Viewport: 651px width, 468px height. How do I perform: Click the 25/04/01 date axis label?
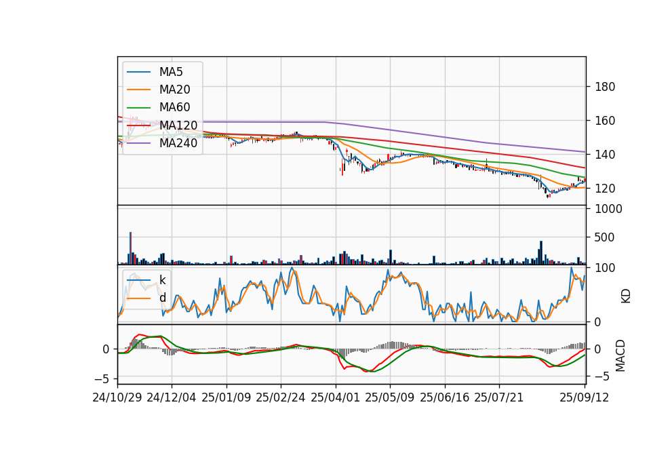click(x=336, y=397)
